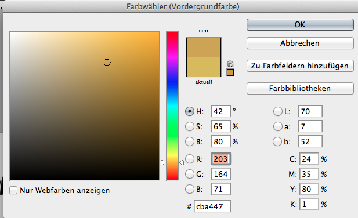This screenshot has width=358, height=218.
Task: Click the neu new color swatch
Action: click(x=204, y=48)
